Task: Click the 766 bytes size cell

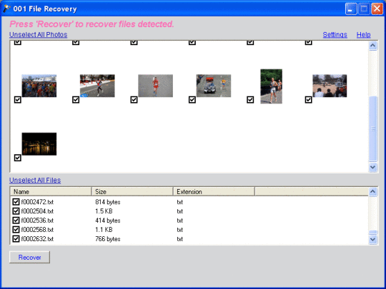Action: pos(108,239)
